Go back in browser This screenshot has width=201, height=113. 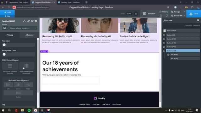[3, 7]
